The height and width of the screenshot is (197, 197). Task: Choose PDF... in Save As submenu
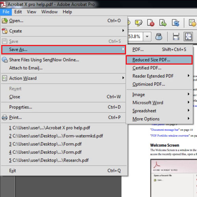point(159,50)
